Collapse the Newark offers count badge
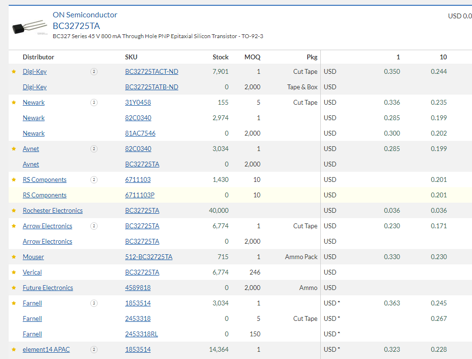472x359 pixels. pos(94,102)
